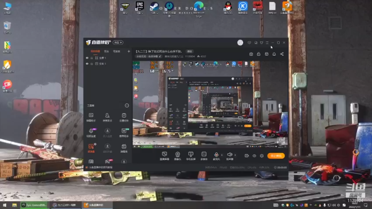Open the orange highlighted tool in the toolbox
The width and height of the screenshot is (372, 209).
91,148
